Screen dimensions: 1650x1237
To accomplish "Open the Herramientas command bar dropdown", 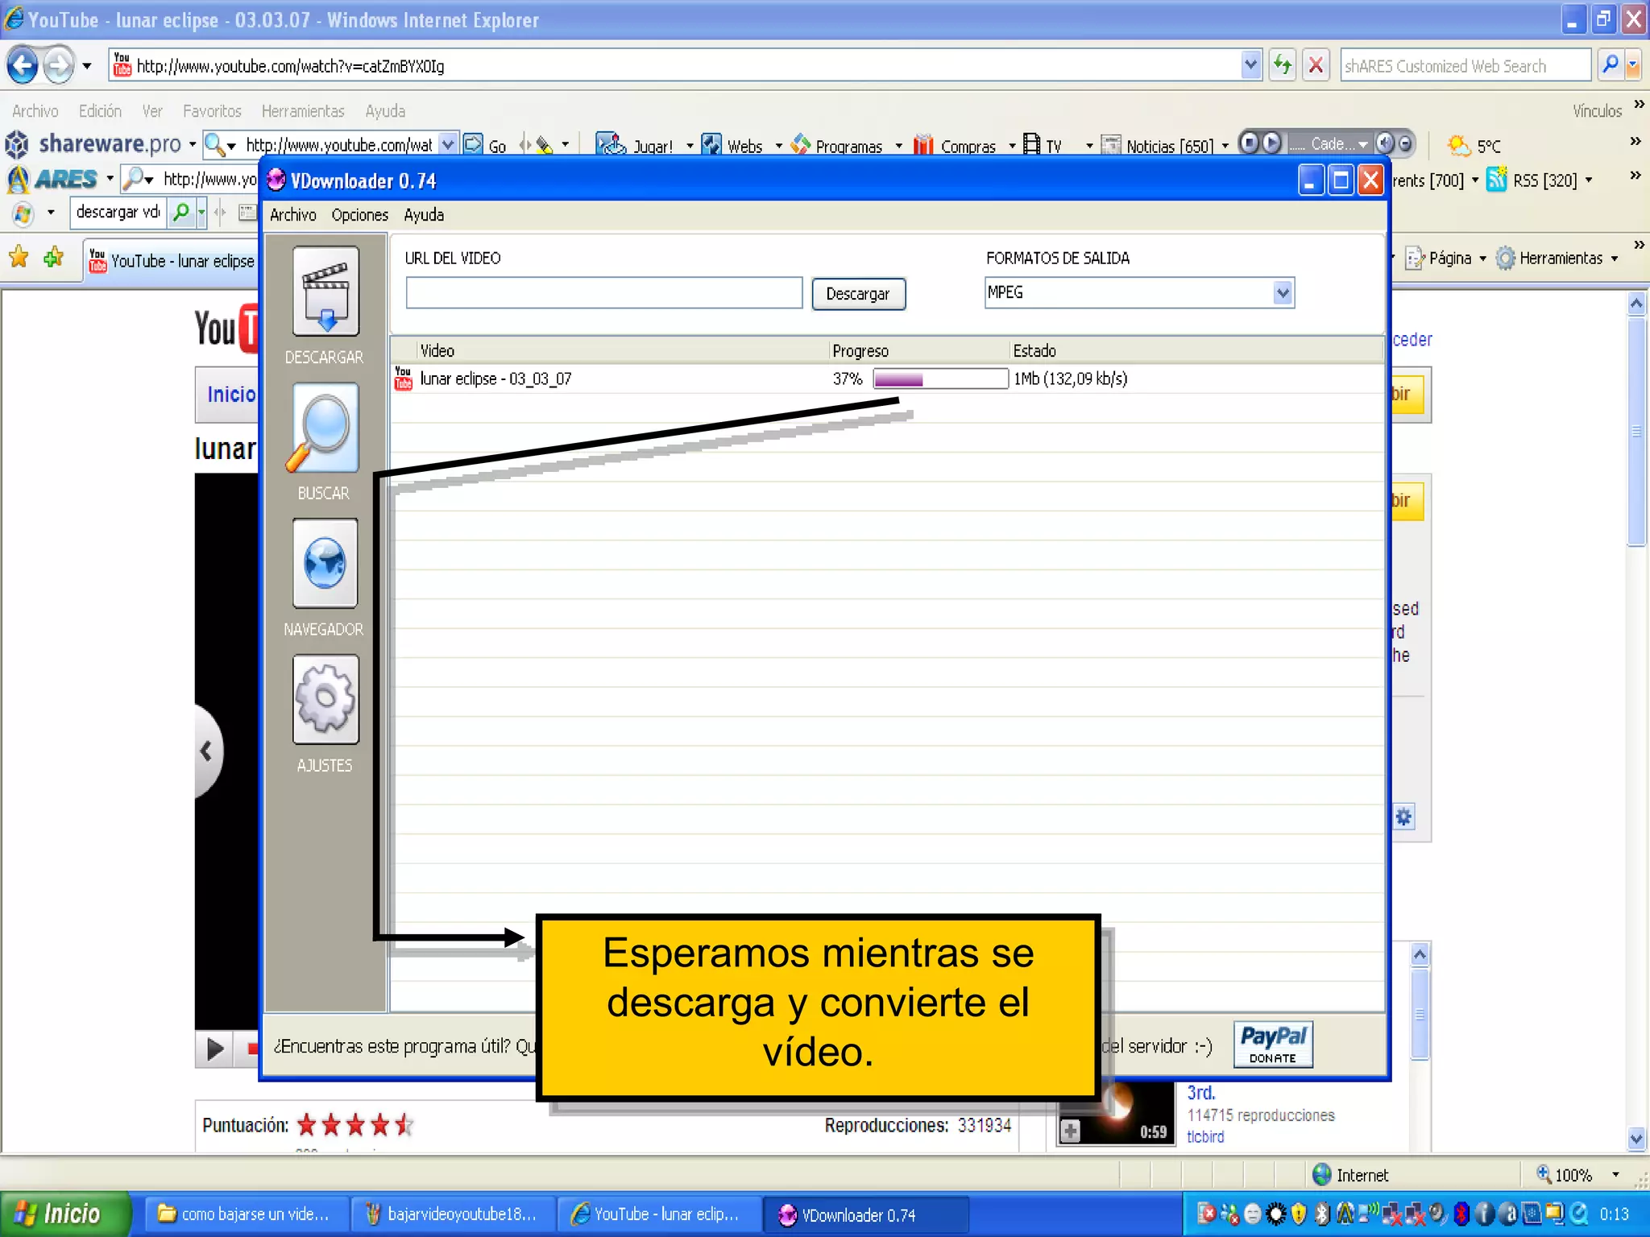I will 1557,258.
